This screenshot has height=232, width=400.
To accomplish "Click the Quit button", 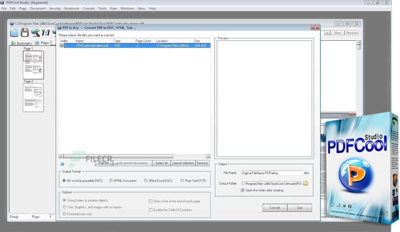I will 300,208.
